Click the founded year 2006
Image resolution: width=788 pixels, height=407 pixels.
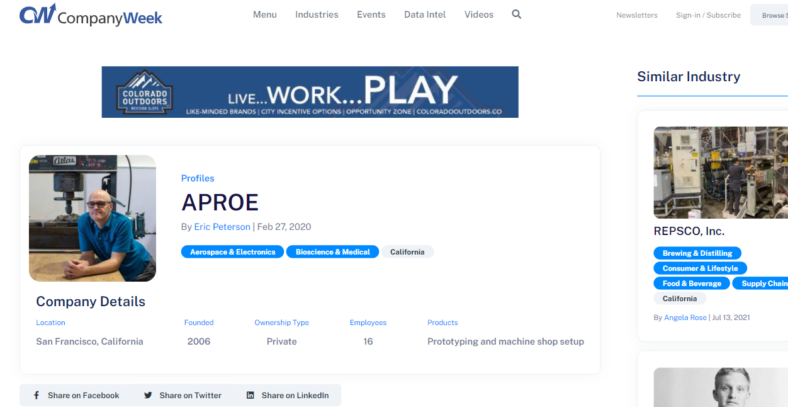(x=199, y=341)
